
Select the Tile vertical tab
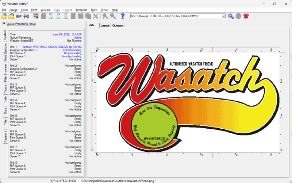[5, 122]
